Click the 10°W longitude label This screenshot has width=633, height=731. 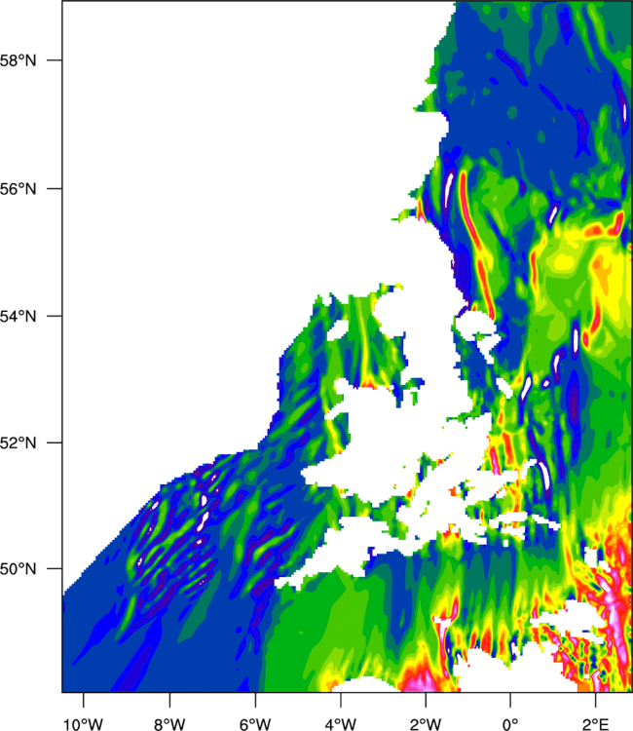point(84,724)
